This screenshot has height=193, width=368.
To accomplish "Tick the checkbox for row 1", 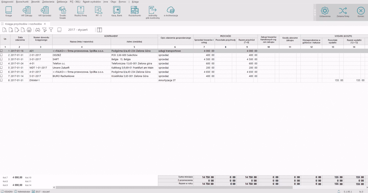I will click(2, 51).
